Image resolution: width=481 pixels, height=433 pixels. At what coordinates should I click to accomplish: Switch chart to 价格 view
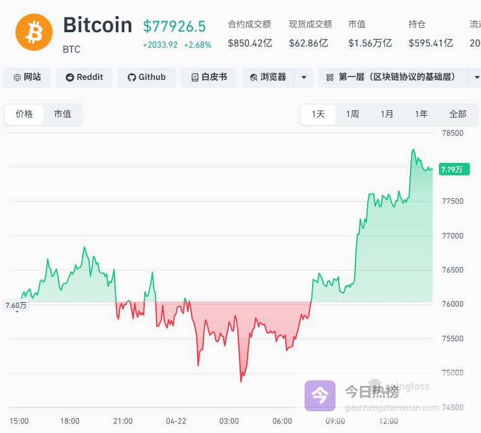pos(25,114)
